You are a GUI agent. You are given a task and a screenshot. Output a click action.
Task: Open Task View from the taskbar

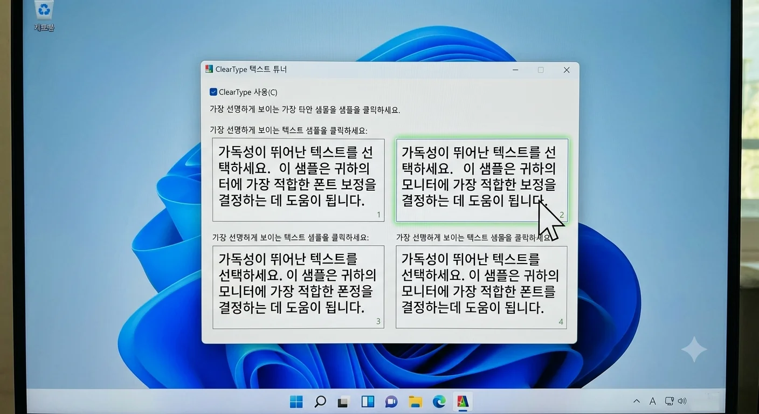click(343, 402)
